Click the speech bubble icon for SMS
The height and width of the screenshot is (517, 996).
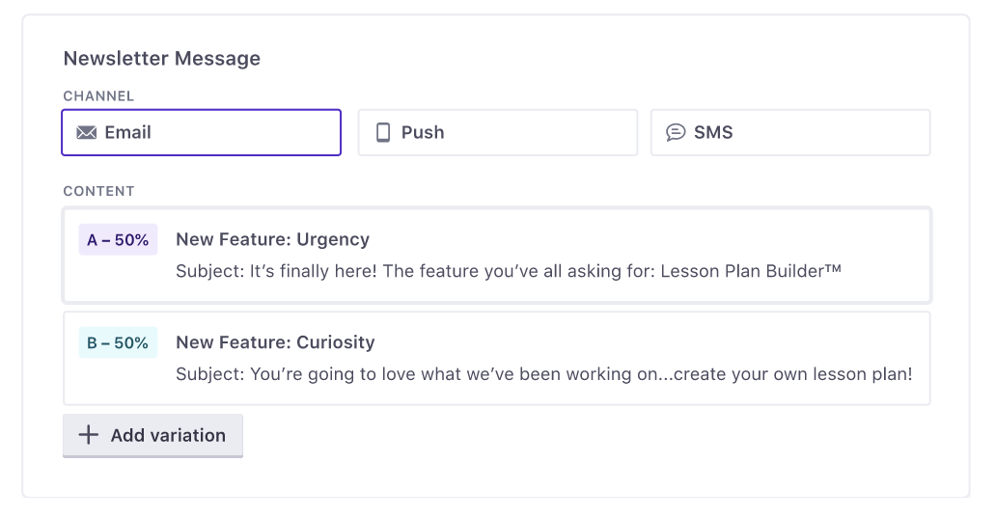tap(677, 133)
